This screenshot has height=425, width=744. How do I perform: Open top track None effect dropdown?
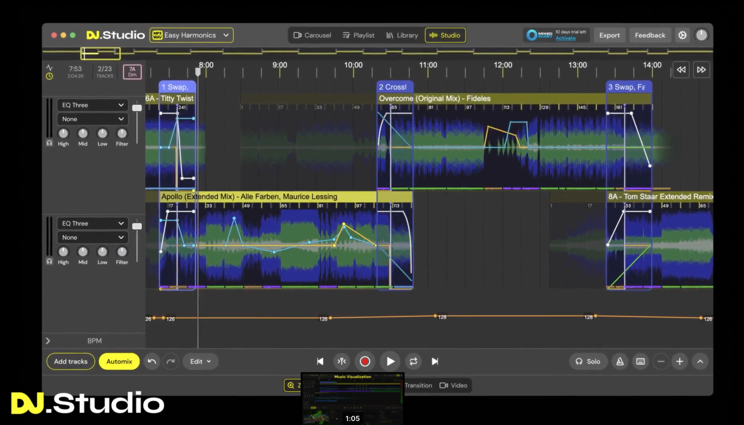pyautogui.click(x=92, y=119)
